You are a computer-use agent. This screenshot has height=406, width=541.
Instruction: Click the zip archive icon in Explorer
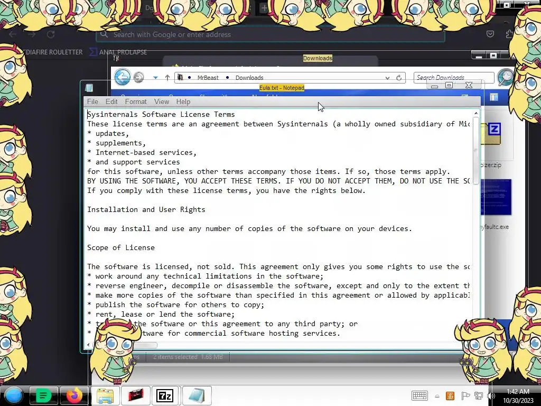coord(491,134)
